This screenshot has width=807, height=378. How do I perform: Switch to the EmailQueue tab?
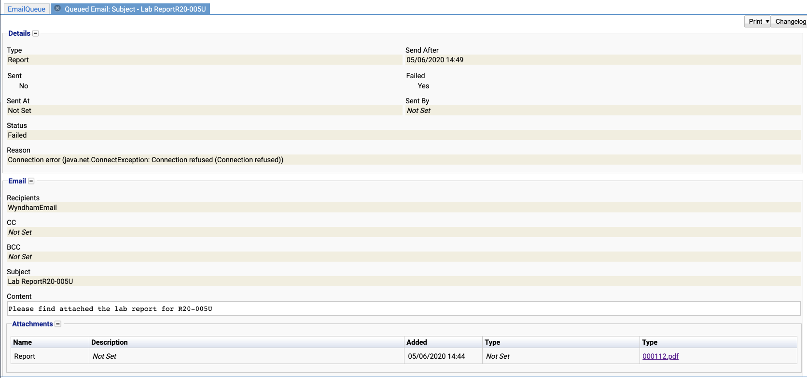coord(27,9)
